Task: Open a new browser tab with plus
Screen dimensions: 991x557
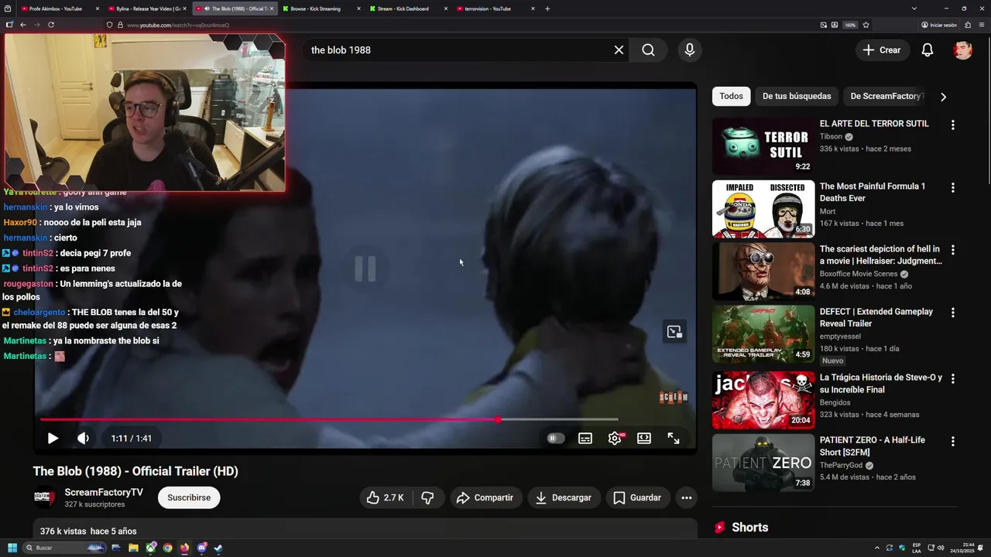Action: tap(547, 9)
